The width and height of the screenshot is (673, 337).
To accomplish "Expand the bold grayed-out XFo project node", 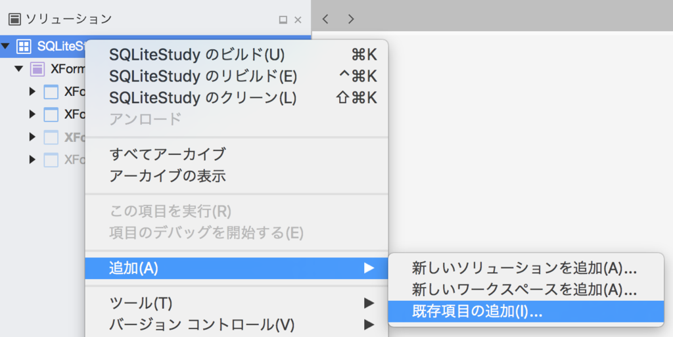I will coord(32,137).
